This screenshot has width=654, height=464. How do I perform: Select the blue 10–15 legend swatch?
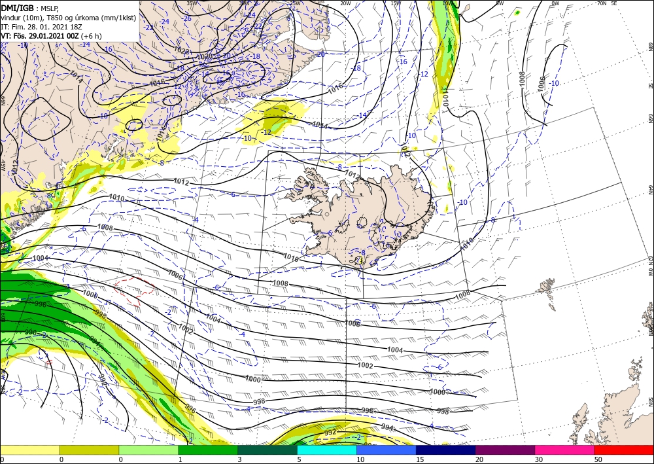point(387,450)
